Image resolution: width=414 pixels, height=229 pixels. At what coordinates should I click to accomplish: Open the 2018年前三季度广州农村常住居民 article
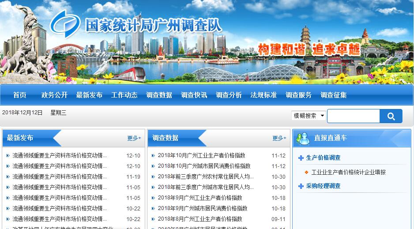tap(205, 176)
